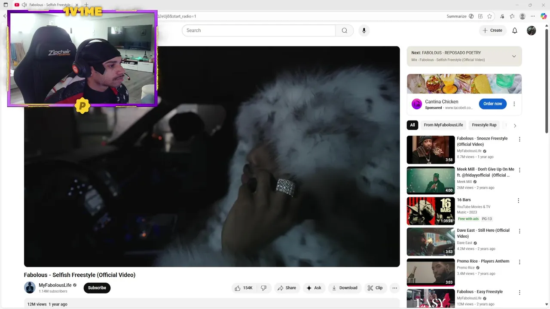Open the MyFabolousLife channel avatar

pyautogui.click(x=30, y=288)
